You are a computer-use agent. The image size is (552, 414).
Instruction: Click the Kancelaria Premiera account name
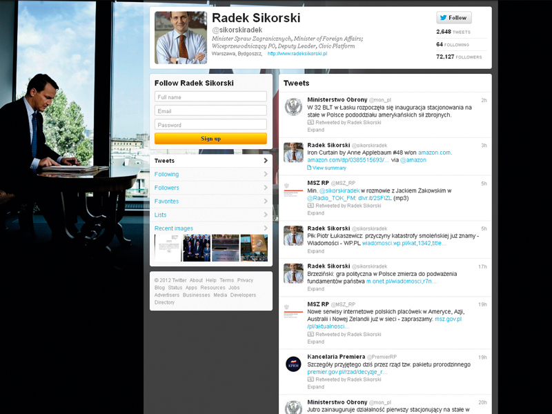point(336,357)
